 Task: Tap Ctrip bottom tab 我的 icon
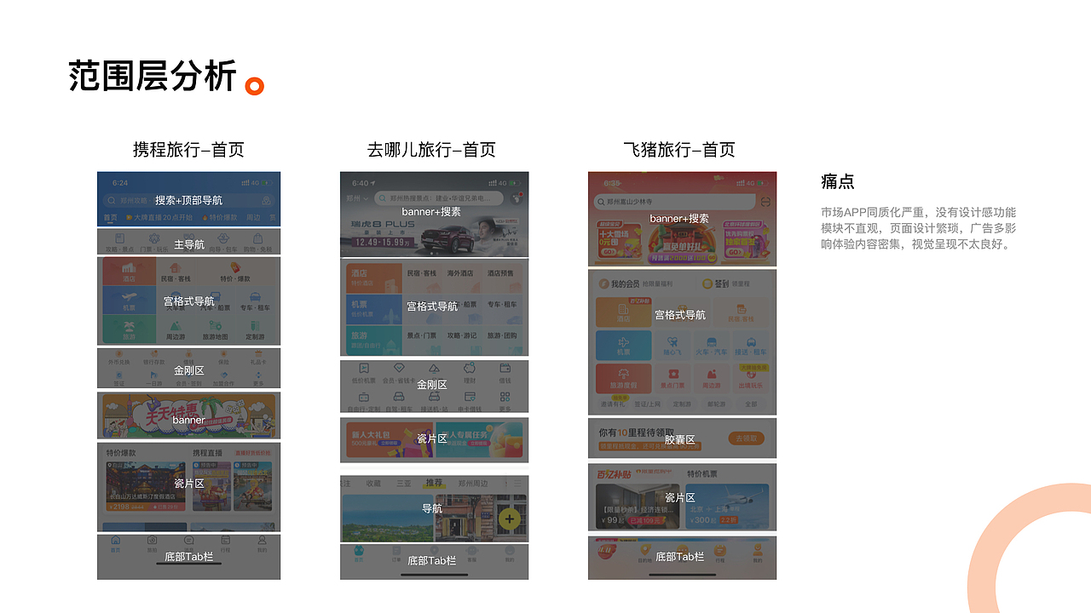pyautogui.click(x=262, y=545)
